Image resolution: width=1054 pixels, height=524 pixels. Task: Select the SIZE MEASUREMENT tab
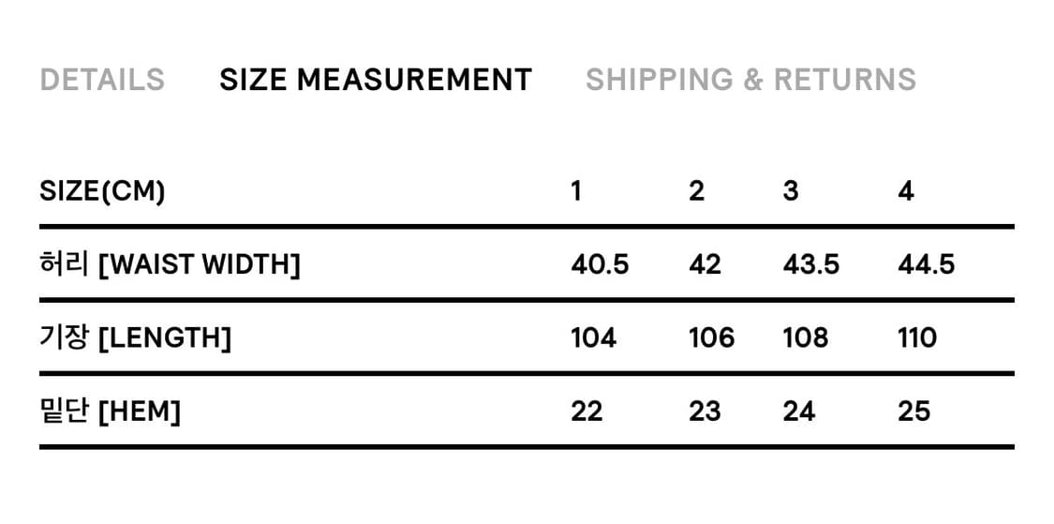pyautogui.click(x=376, y=80)
